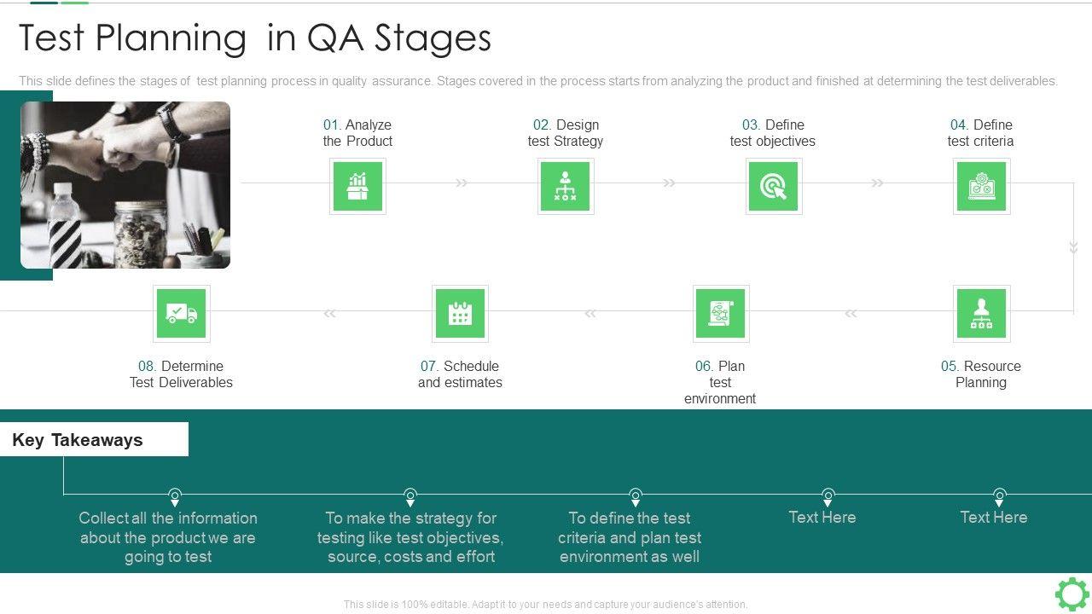Click the pin above test criteria takeaway
Image resolution: width=1092 pixels, height=614 pixels.
pyautogui.click(x=635, y=495)
